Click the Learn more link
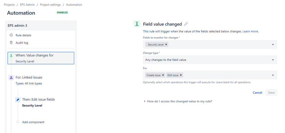Image resolution: width=285 pixels, height=133 pixels. (250, 31)
